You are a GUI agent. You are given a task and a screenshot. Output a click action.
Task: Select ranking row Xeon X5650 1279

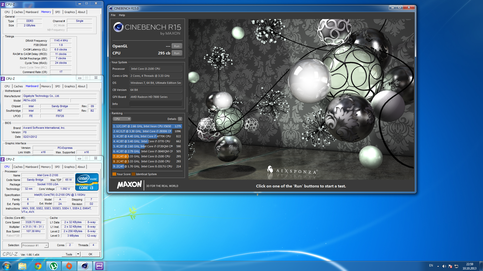(147, 126)
